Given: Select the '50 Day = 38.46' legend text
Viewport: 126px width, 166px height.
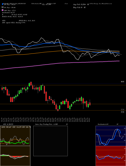Looking at the screenshot, I should click(x=10, y=8).
